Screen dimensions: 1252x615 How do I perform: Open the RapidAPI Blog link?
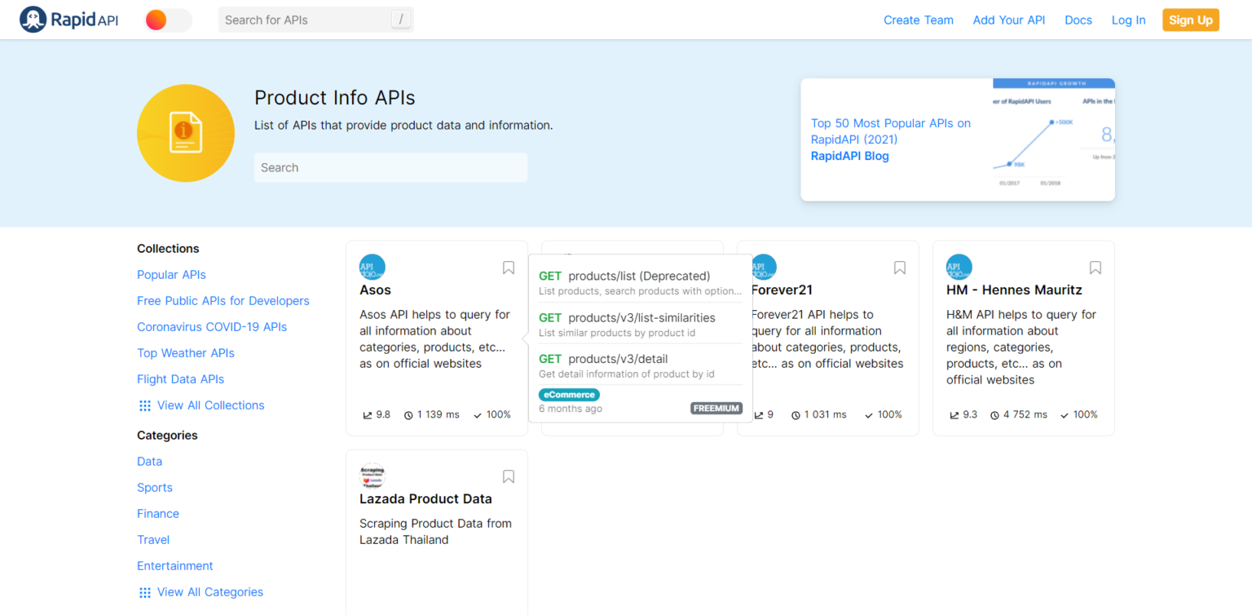coord(849,155)
